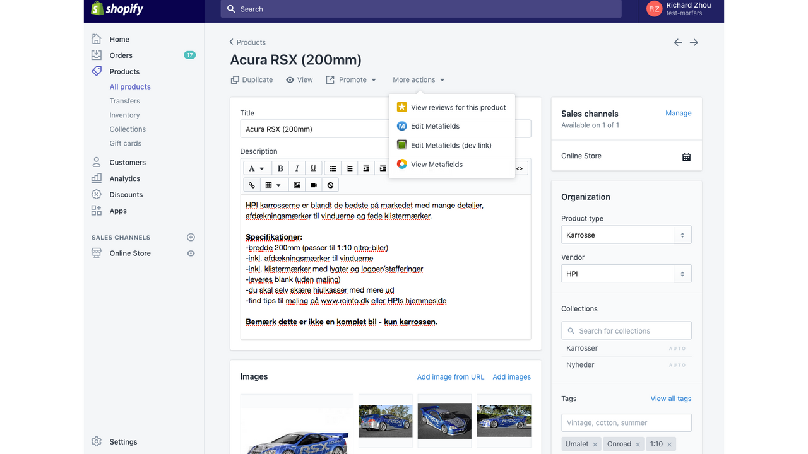
Task: Focus the top Search bar
Action: pos(421,9)
